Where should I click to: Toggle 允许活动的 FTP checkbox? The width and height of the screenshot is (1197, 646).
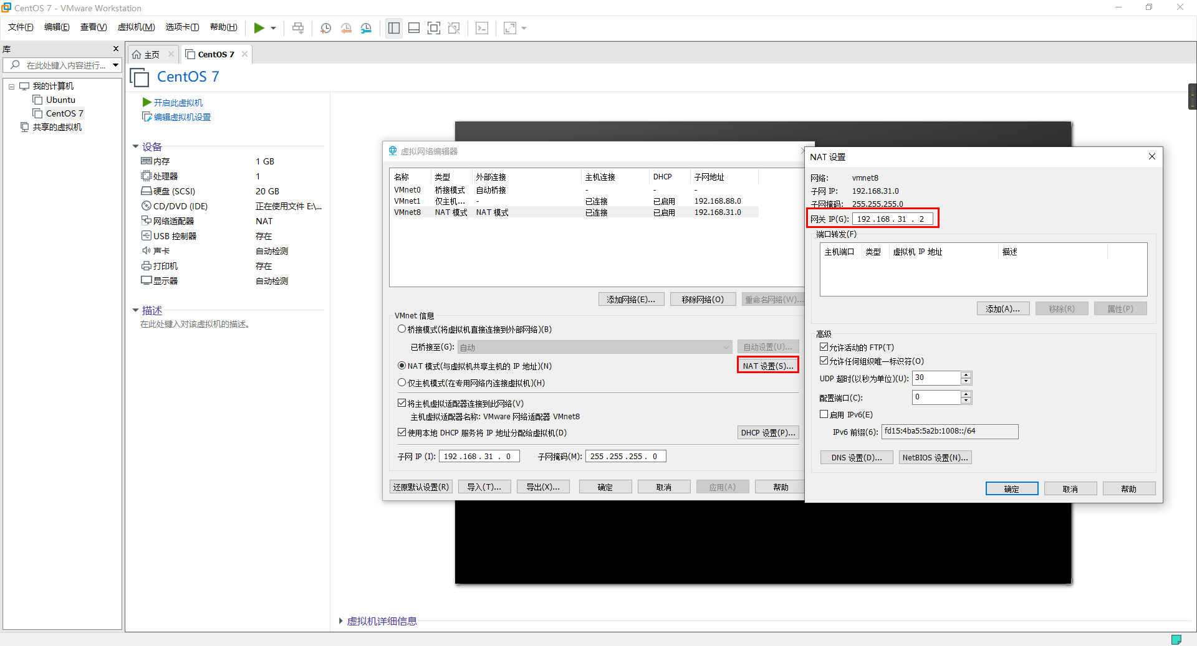(824, 347)
